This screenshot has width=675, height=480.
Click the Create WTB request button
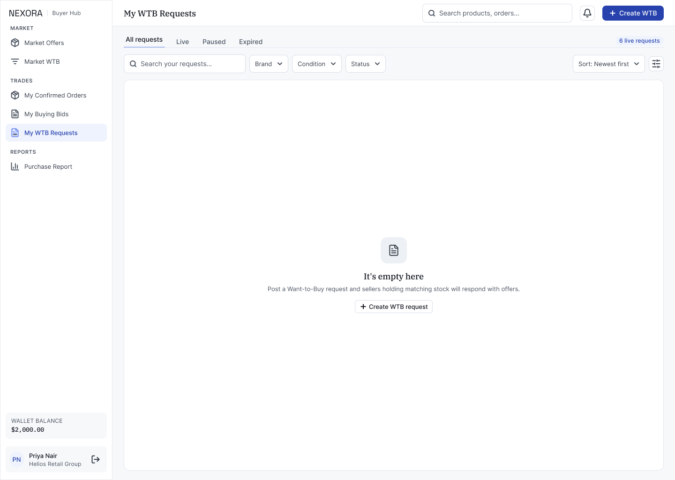[x=394, y=307]
